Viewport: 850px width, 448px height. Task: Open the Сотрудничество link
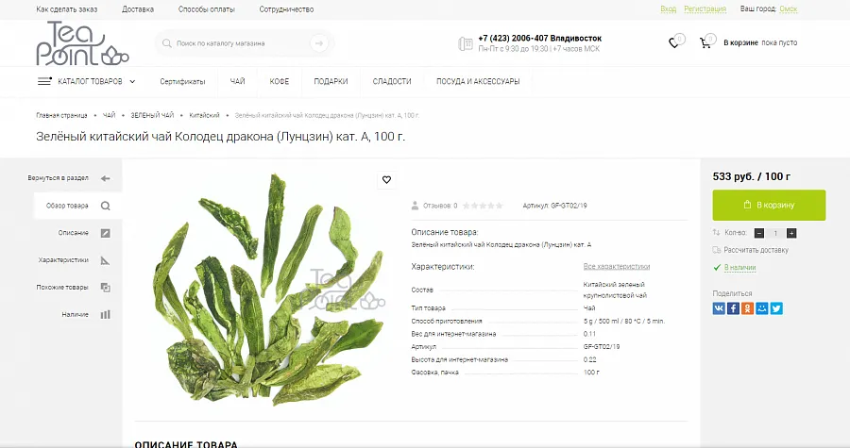286,9
